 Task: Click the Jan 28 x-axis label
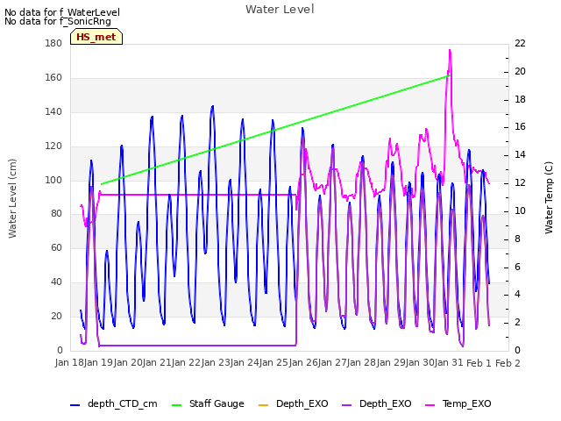point(362,362)
